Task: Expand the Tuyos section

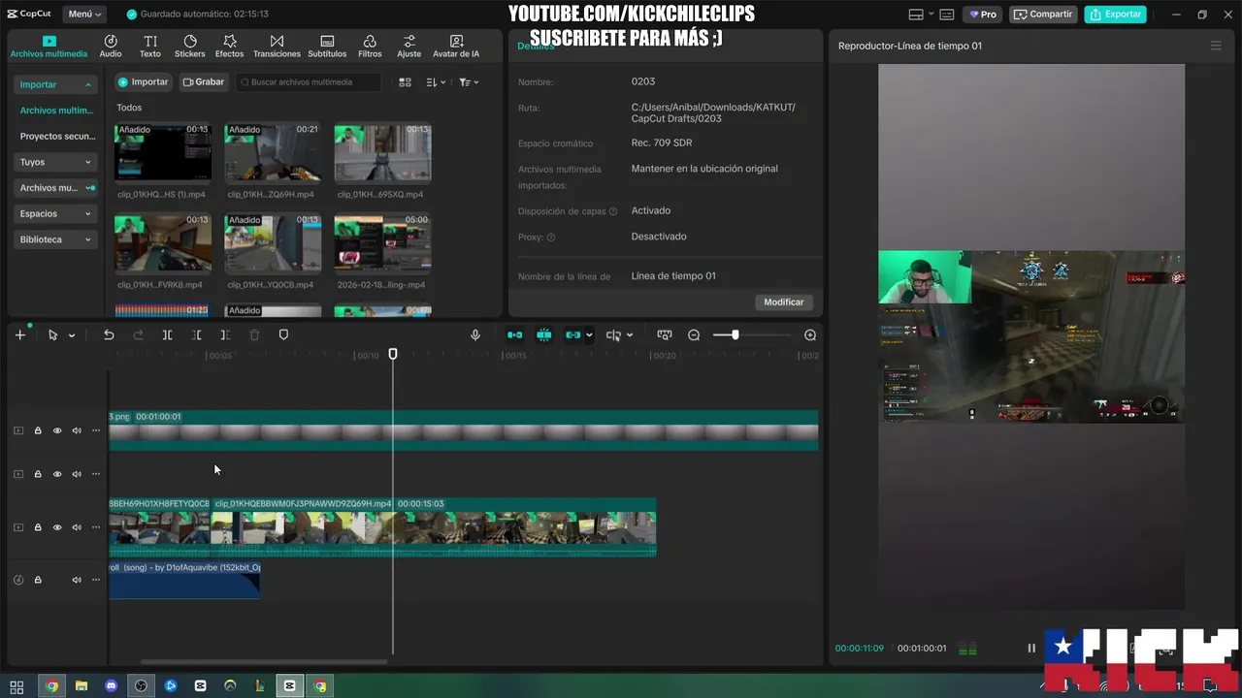Action: [x=55, y=162]
